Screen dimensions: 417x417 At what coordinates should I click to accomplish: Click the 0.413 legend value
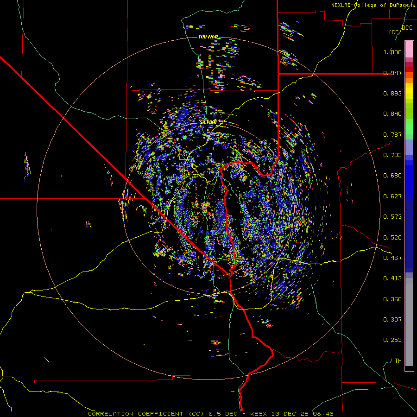pyautogui.click(x=392, y=278)
